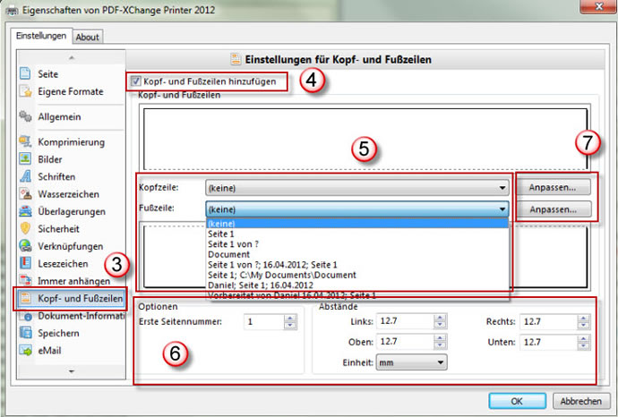The height and width of the screenshot is (417, 618).
Task: Select the Sicherheit sidebar entry text
Action: (59, 229)
